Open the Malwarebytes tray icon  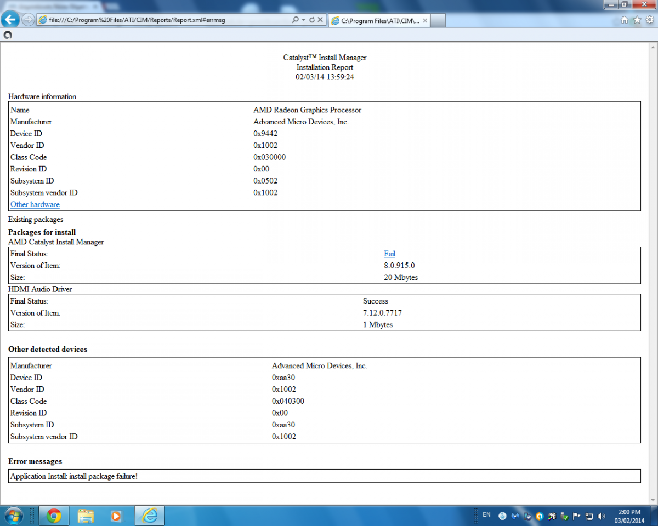click(x=515, y=516)
